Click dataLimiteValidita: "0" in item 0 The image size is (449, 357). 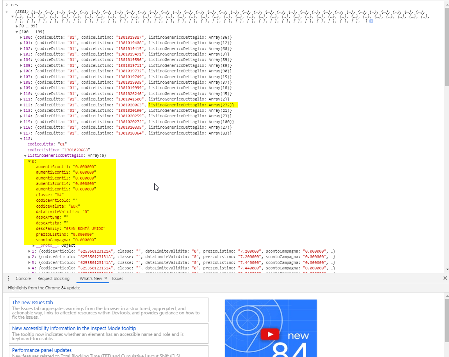[63, 212]
